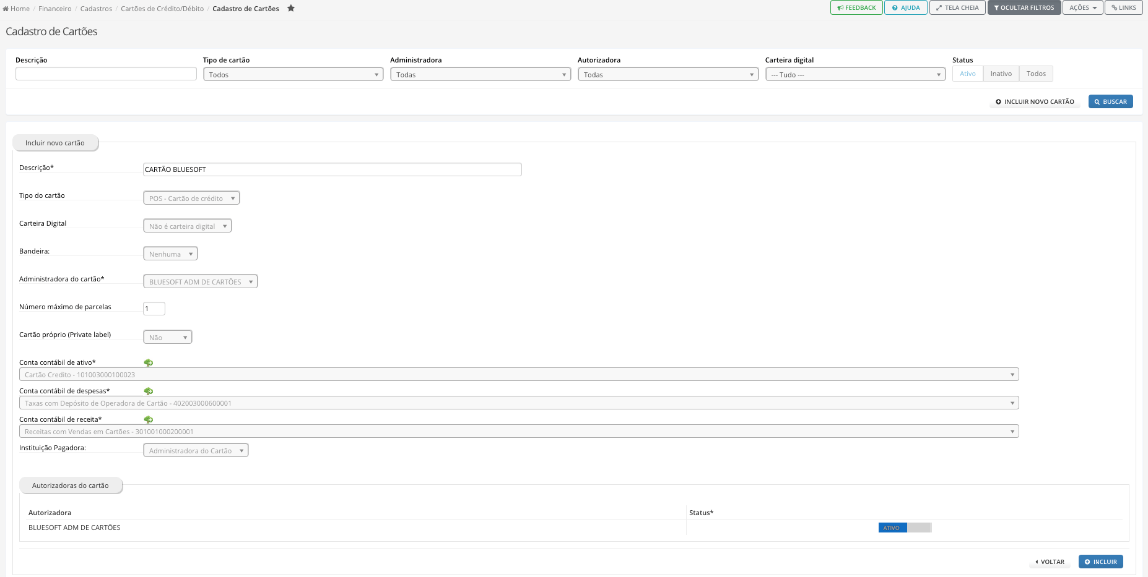
Task: Select the Ativo status filter
Action: [967, 74]
